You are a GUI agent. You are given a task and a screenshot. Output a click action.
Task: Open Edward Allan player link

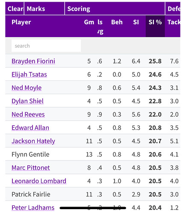tap(30, 128)
